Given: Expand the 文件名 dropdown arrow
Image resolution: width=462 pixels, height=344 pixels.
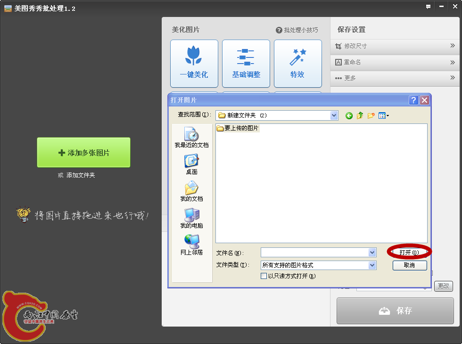Looking at the screenshot, I should [x=372, y=253].
